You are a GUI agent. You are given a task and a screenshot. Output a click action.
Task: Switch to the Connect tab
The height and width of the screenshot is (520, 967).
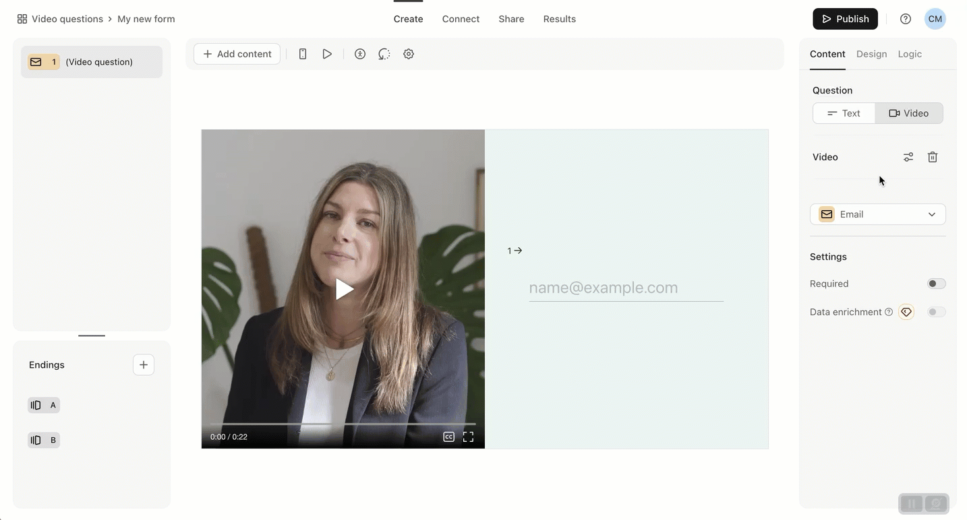tap(461, 19)
